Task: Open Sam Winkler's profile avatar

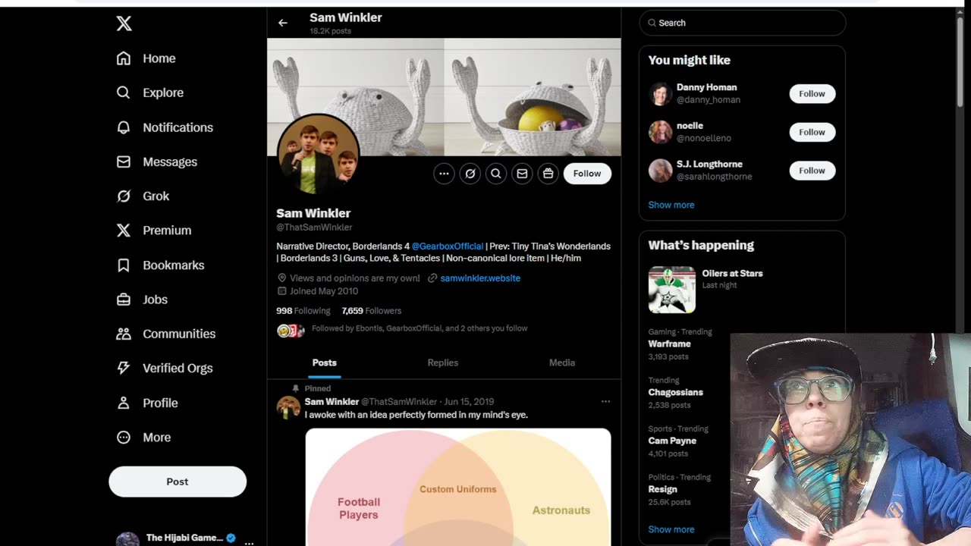Action: (318, 155)
